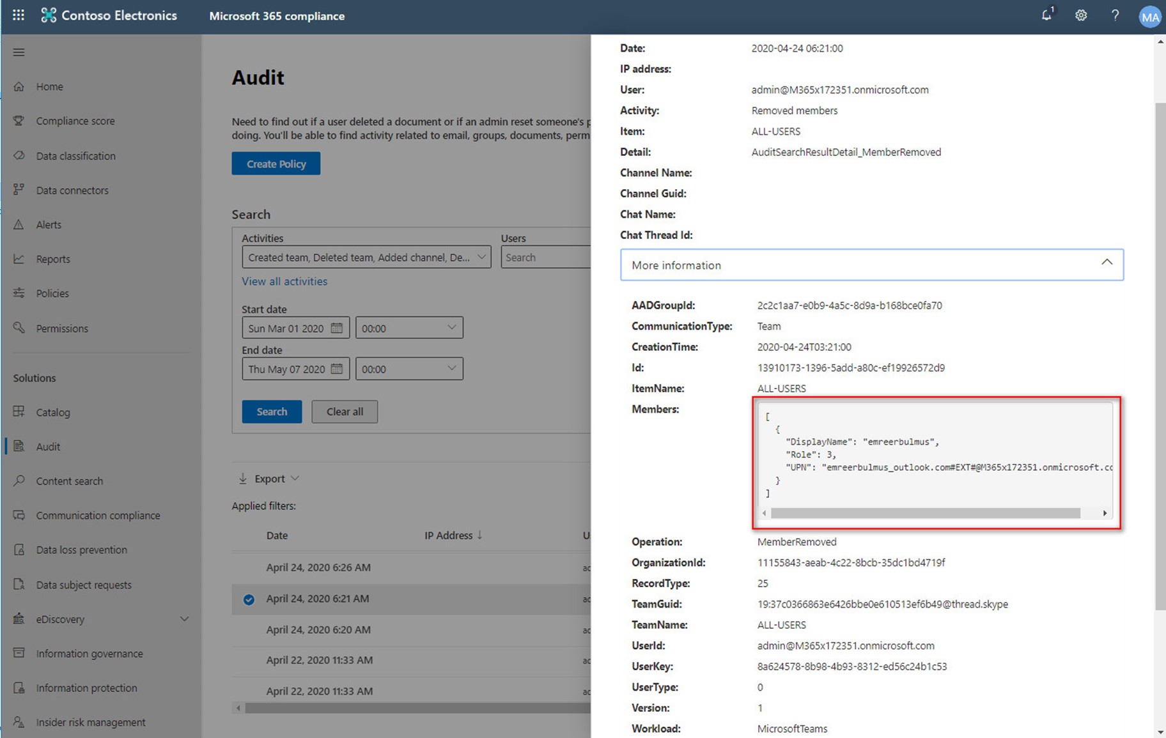
Task: Collapse the More information section
Action: pyautogui.click(x=872, y=265)
